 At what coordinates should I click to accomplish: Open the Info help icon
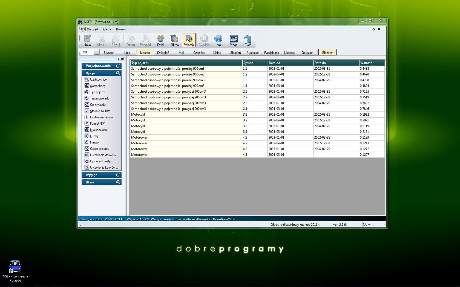218,40
